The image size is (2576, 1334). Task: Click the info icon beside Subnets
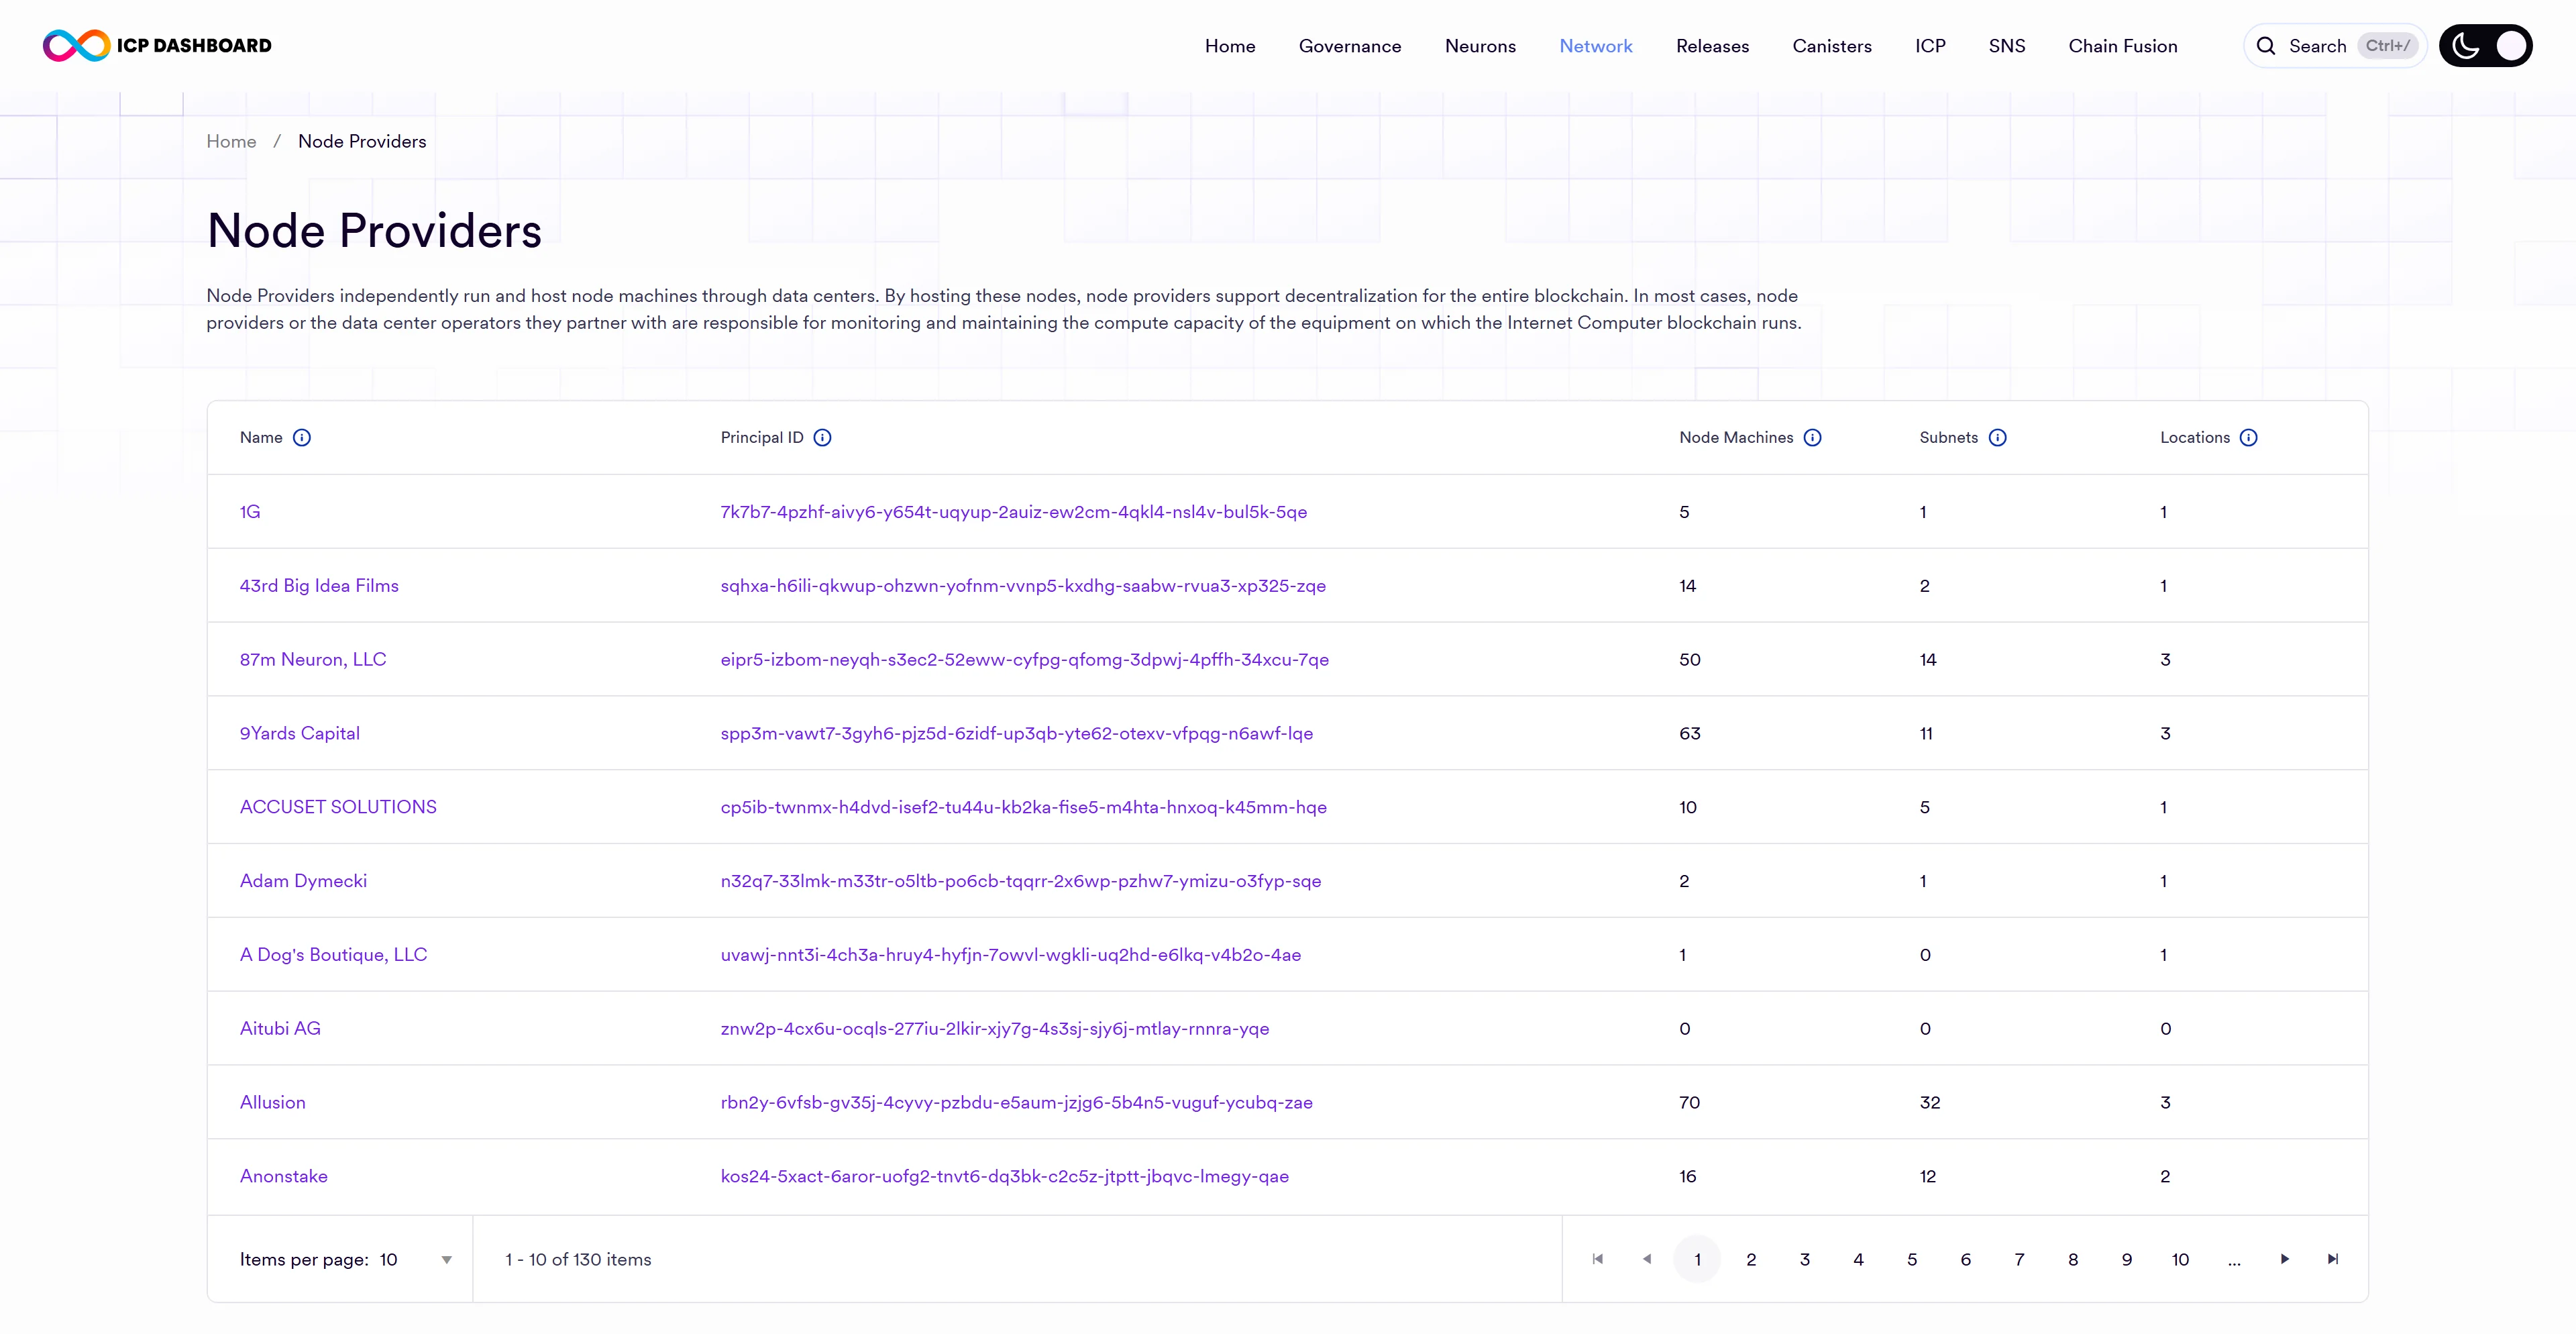pos(1997,437)
